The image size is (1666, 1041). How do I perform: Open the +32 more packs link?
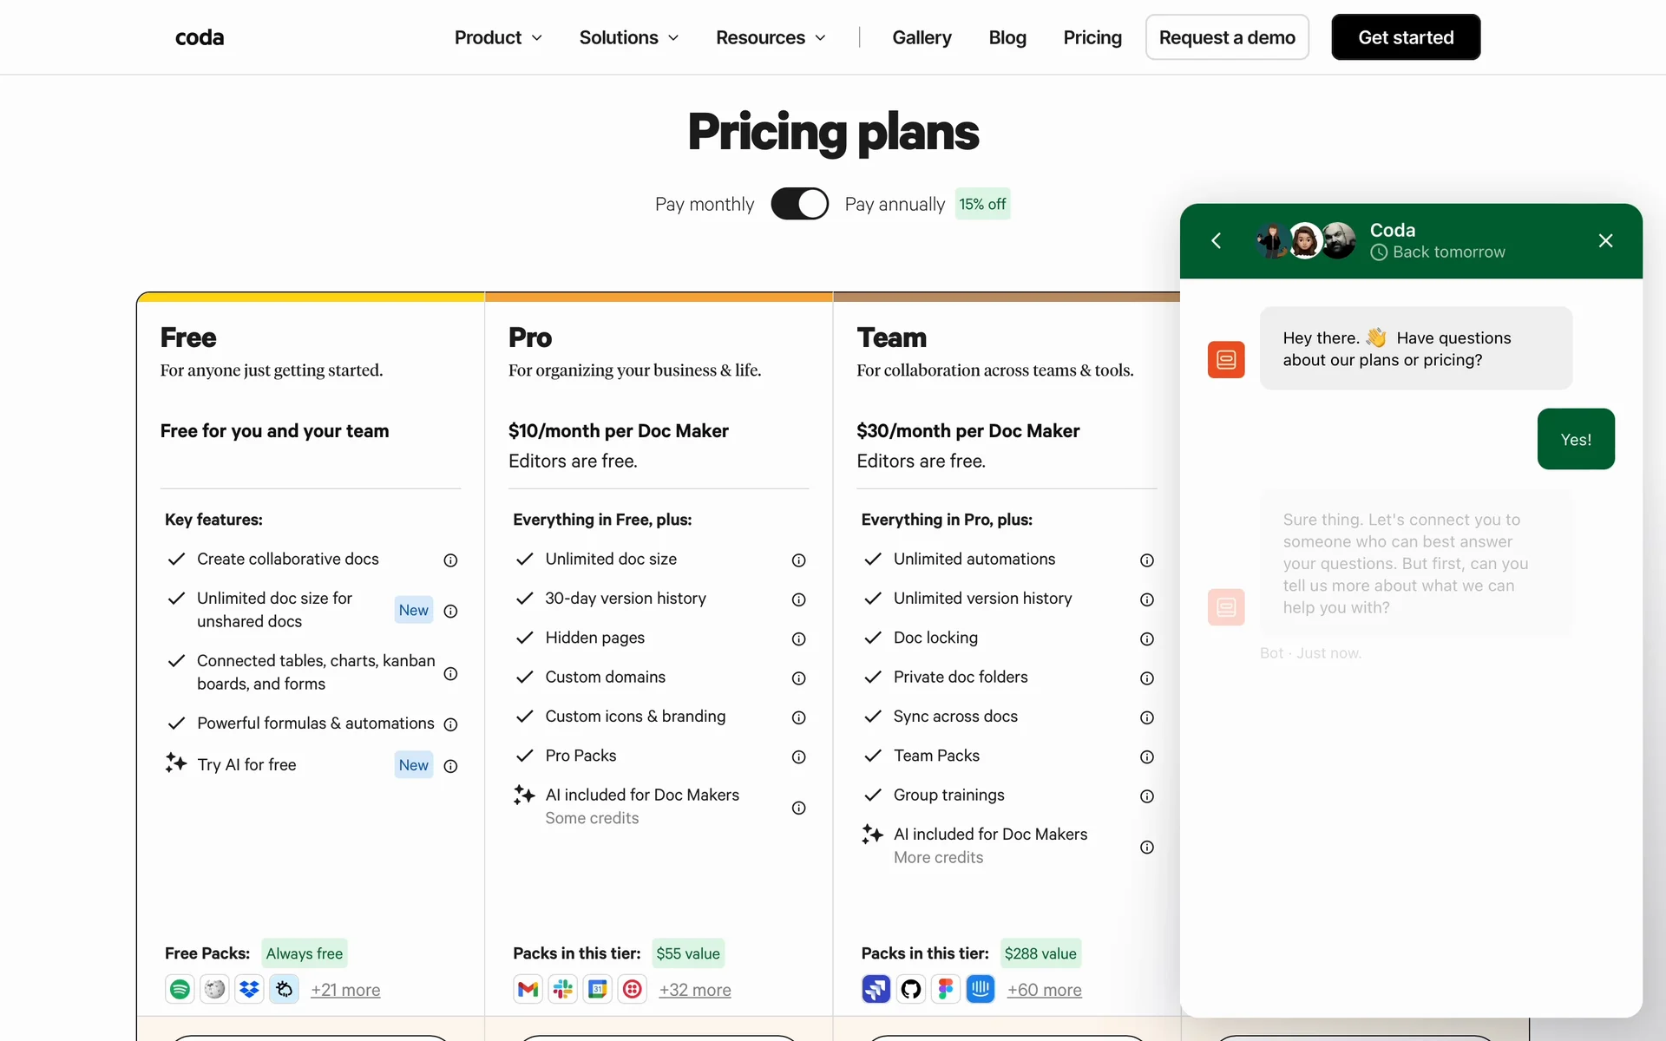tap(695, 990)
